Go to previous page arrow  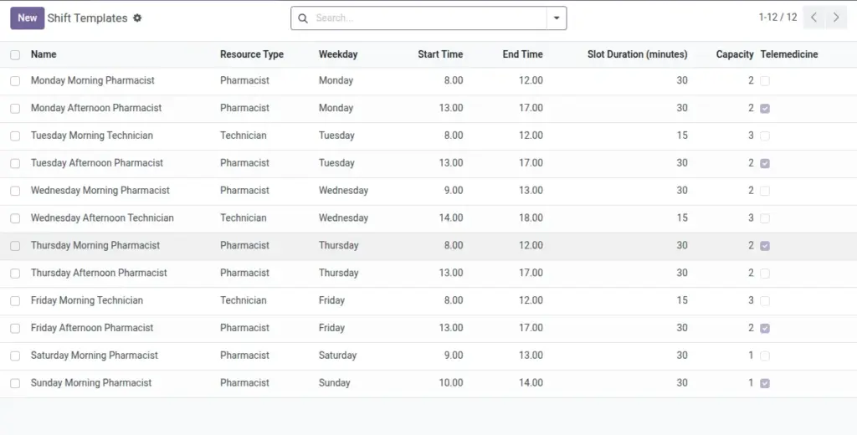point(813,18)
